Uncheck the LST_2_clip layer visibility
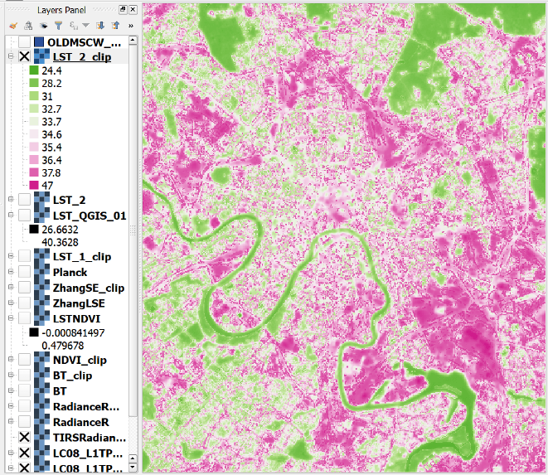This screenshot has width=548, height=475. [25, 56]
